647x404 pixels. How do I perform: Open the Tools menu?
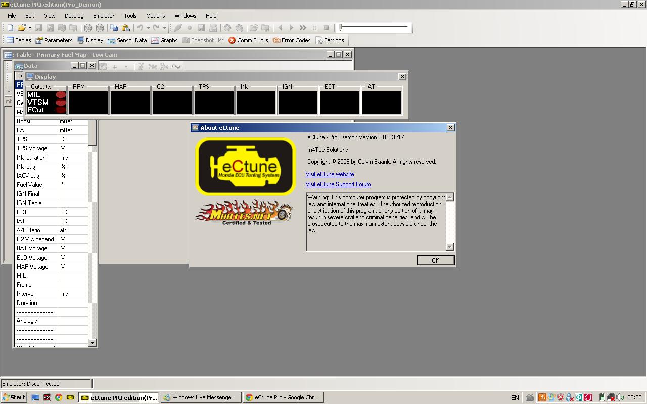pos(130,16)
